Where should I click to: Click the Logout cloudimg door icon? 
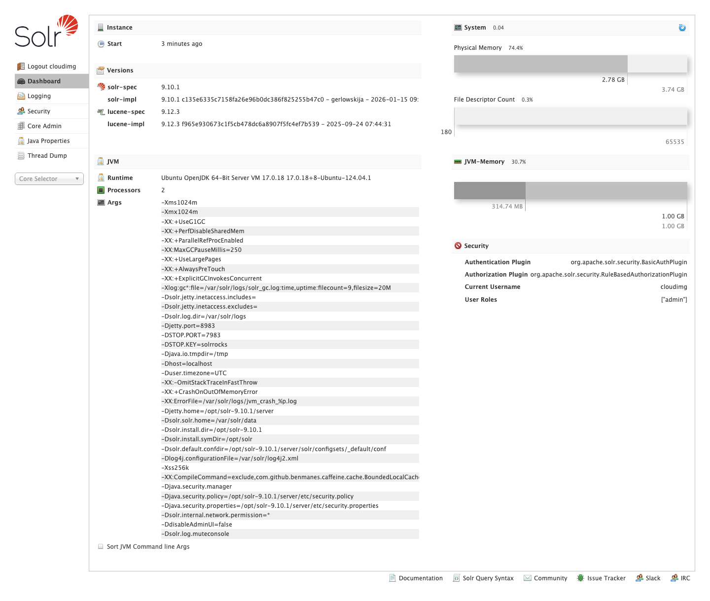coord(21,67)
